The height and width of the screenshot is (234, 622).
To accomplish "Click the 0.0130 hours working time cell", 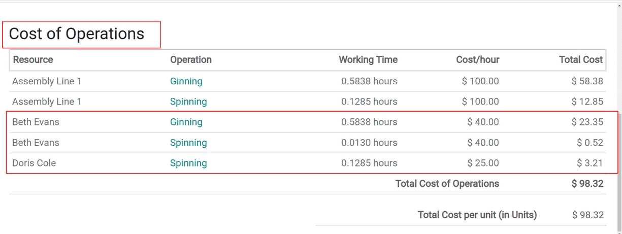I will (x=369, y=143).
